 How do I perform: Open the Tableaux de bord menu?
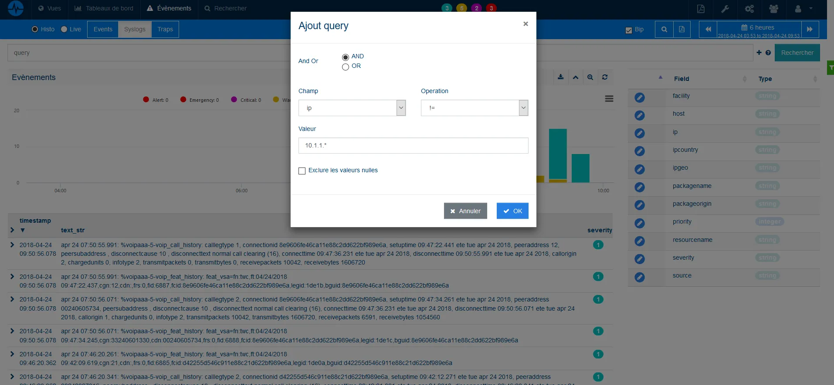click(104, 8)
